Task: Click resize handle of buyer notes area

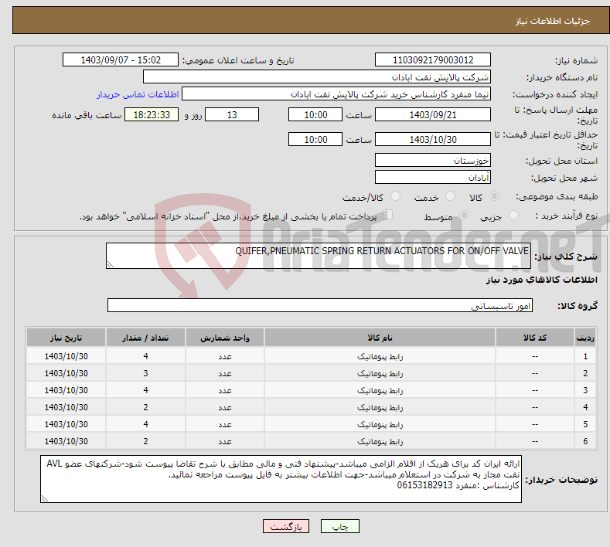Action: click(x=45, y=498)
